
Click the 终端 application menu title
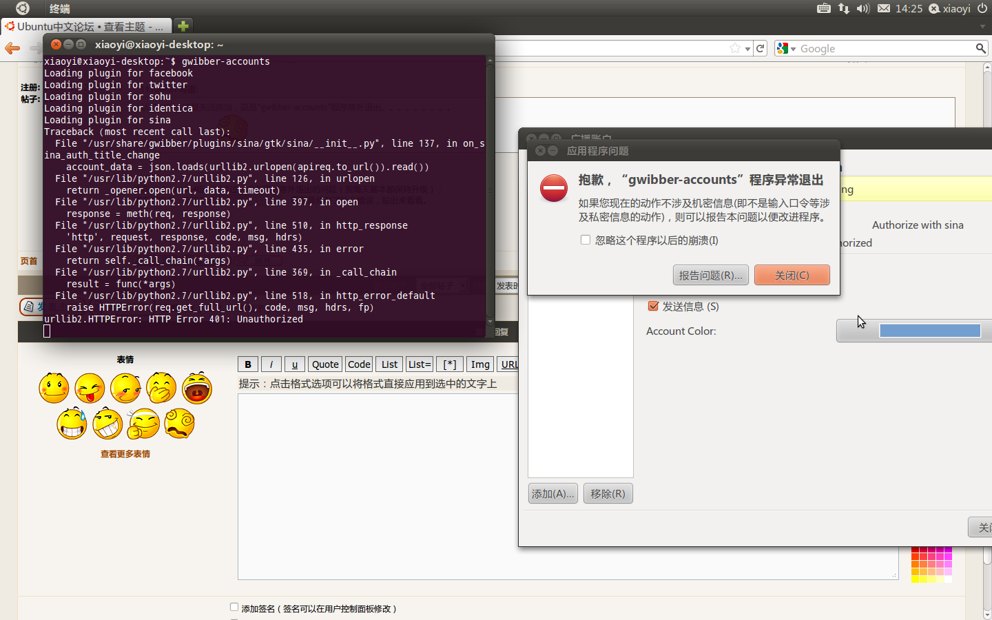(60, 8)
